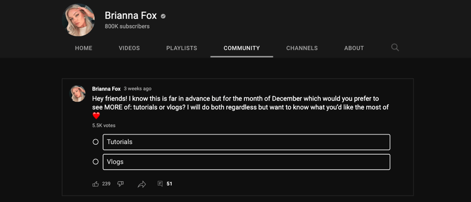View the About tab
This screenshot has height=202, width=471.
[x=354, y=48]
